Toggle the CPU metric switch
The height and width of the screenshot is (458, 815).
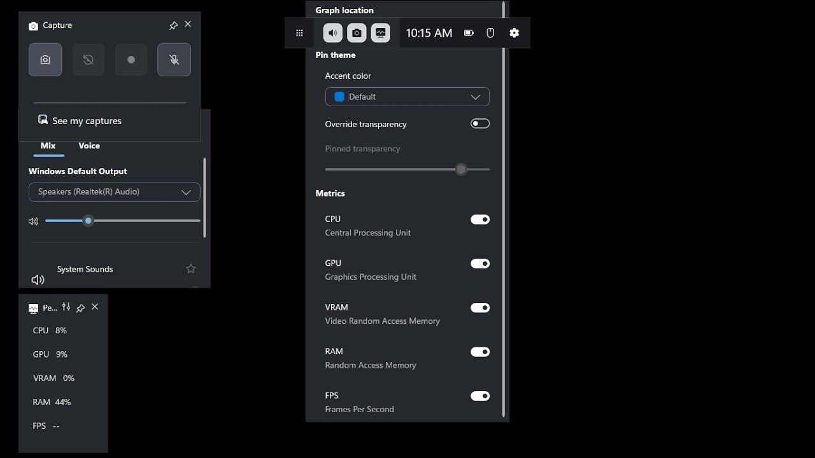click(x=480, y=219)
